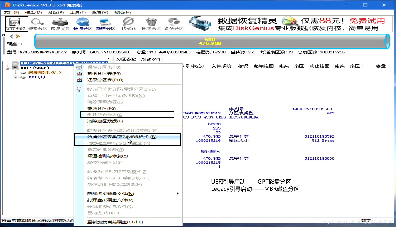Open the 硬盘(D) menu

33,12
